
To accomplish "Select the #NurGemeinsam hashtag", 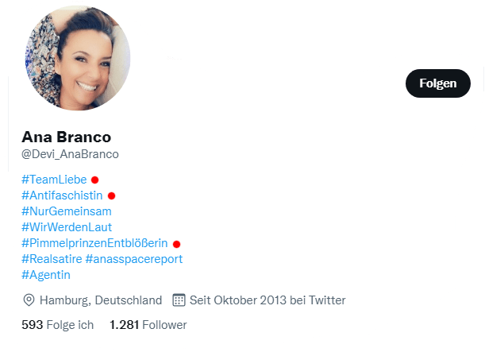I will [x=67, y=211].
